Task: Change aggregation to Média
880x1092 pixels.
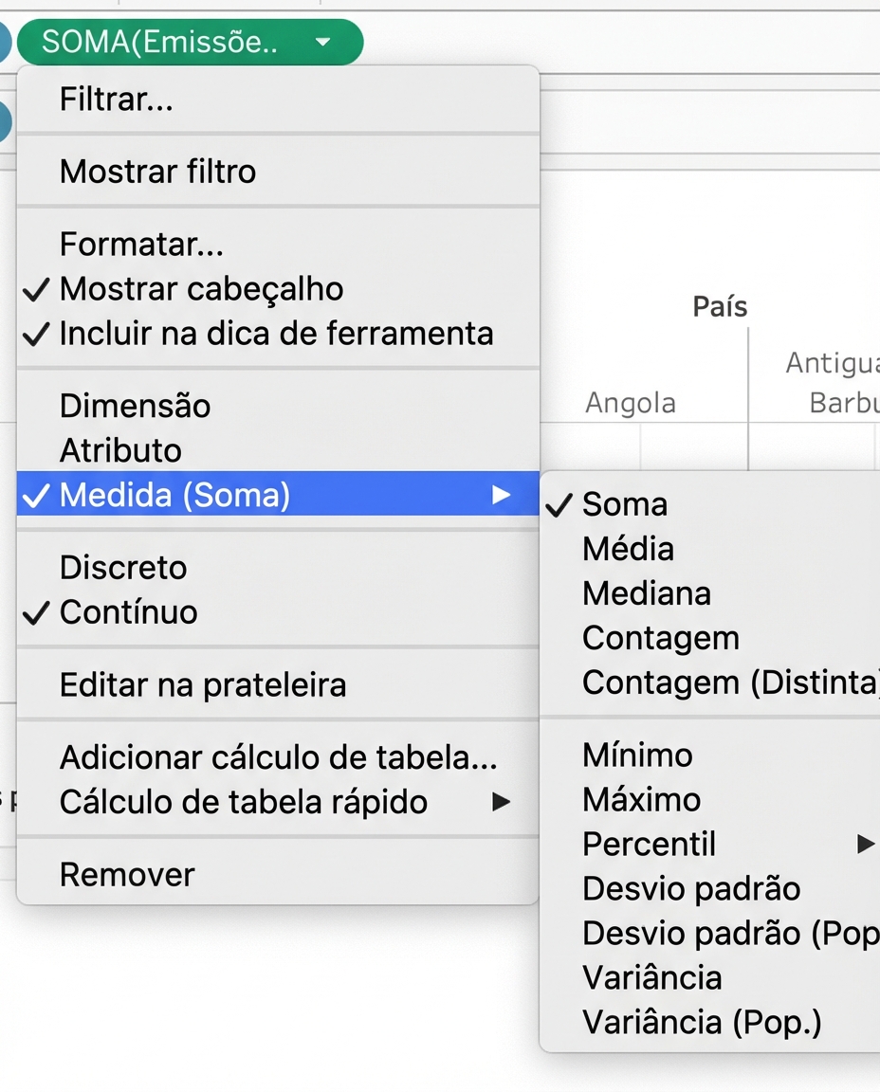Action: (626, 548)
